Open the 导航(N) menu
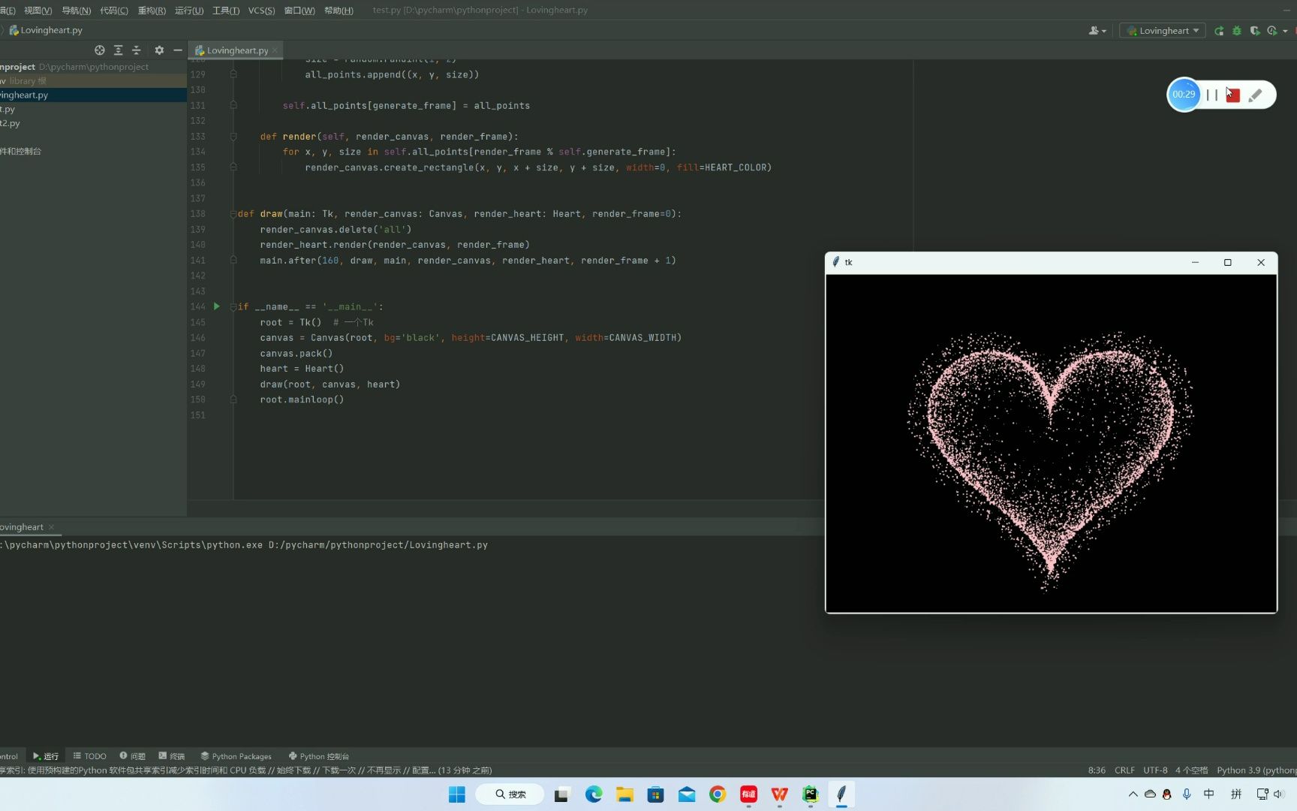Viewport: 1297px width, 811px height. [x=76, y=10]
